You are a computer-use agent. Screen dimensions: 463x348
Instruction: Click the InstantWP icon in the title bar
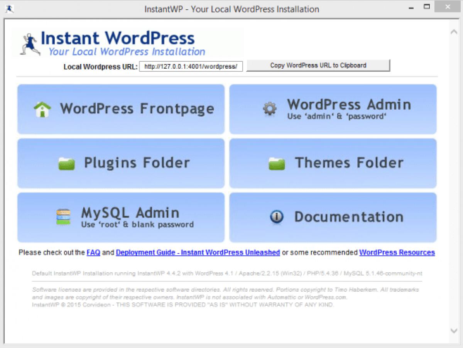click(10, 8)
